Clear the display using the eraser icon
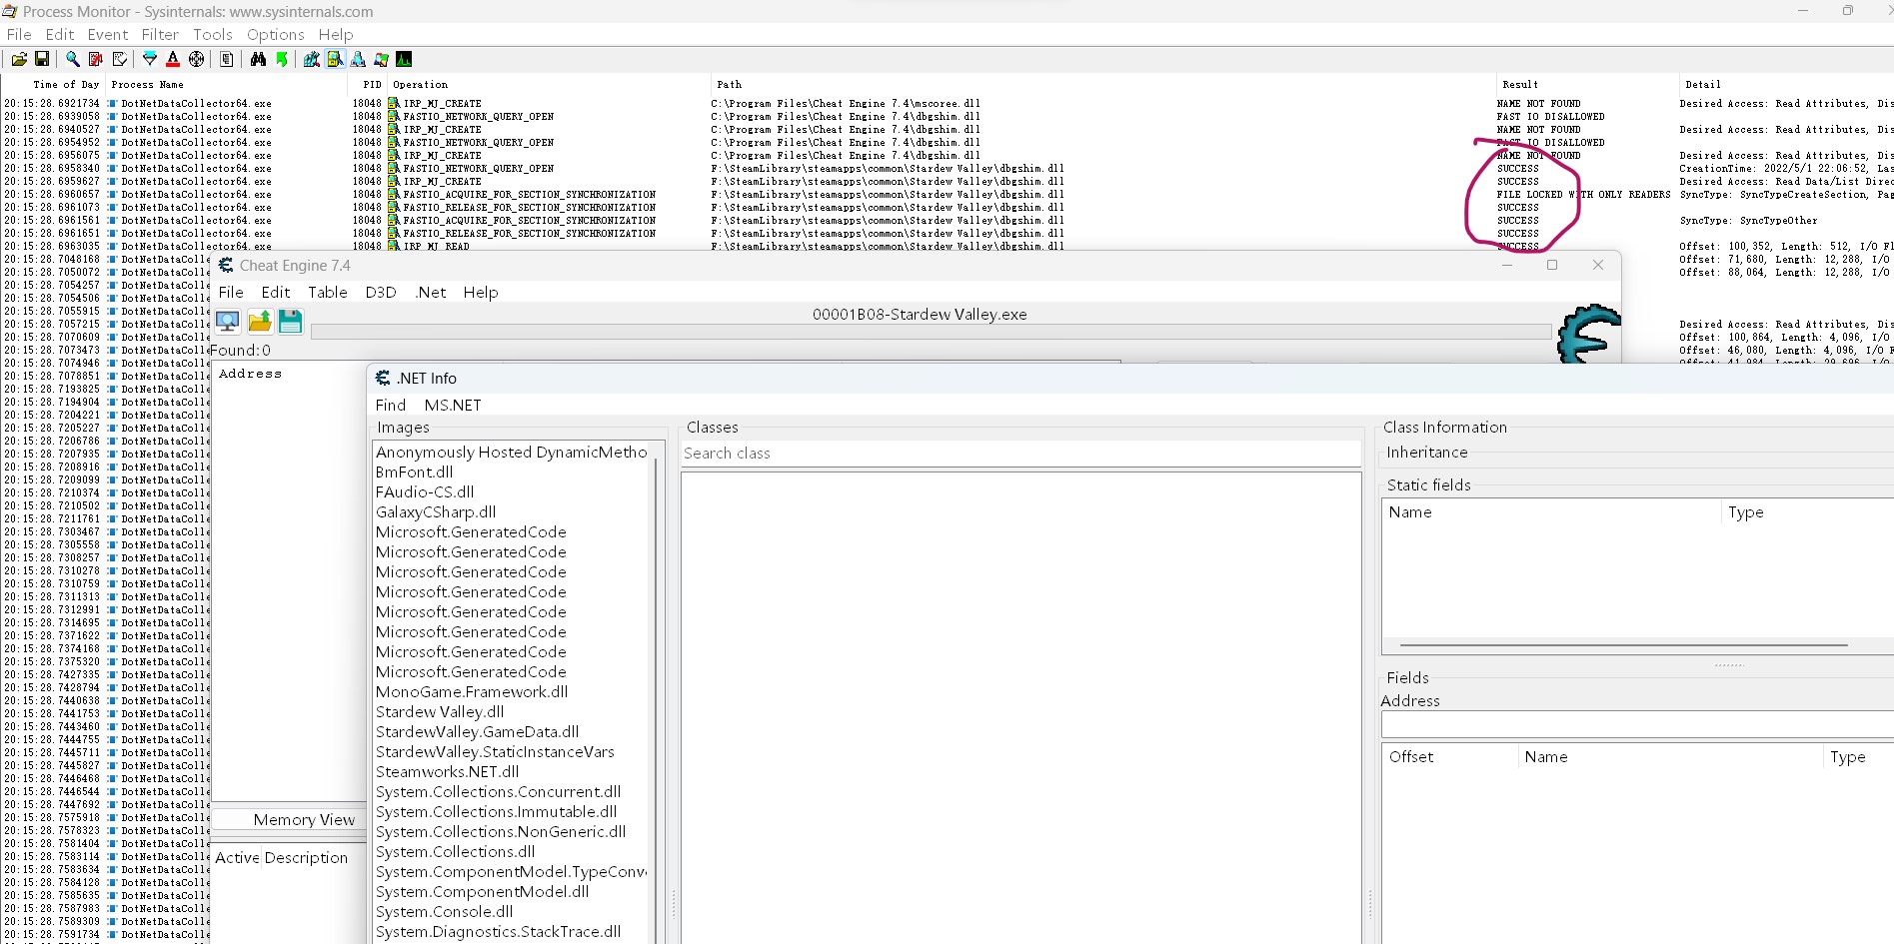The height and width of the screenshot is (944, 1894). click(120, 59)
